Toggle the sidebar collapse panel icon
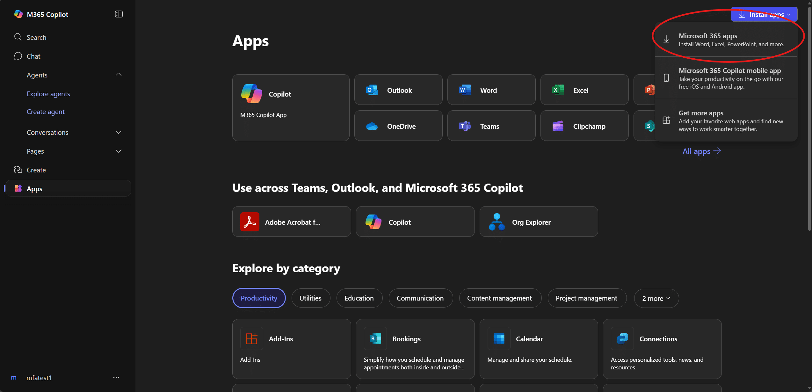The width and height of the screenshot is (812, 392). click(119, 14)
